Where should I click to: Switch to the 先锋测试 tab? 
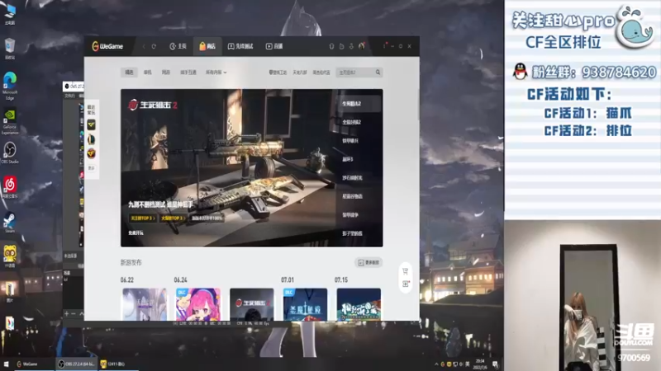coord(240,46)
